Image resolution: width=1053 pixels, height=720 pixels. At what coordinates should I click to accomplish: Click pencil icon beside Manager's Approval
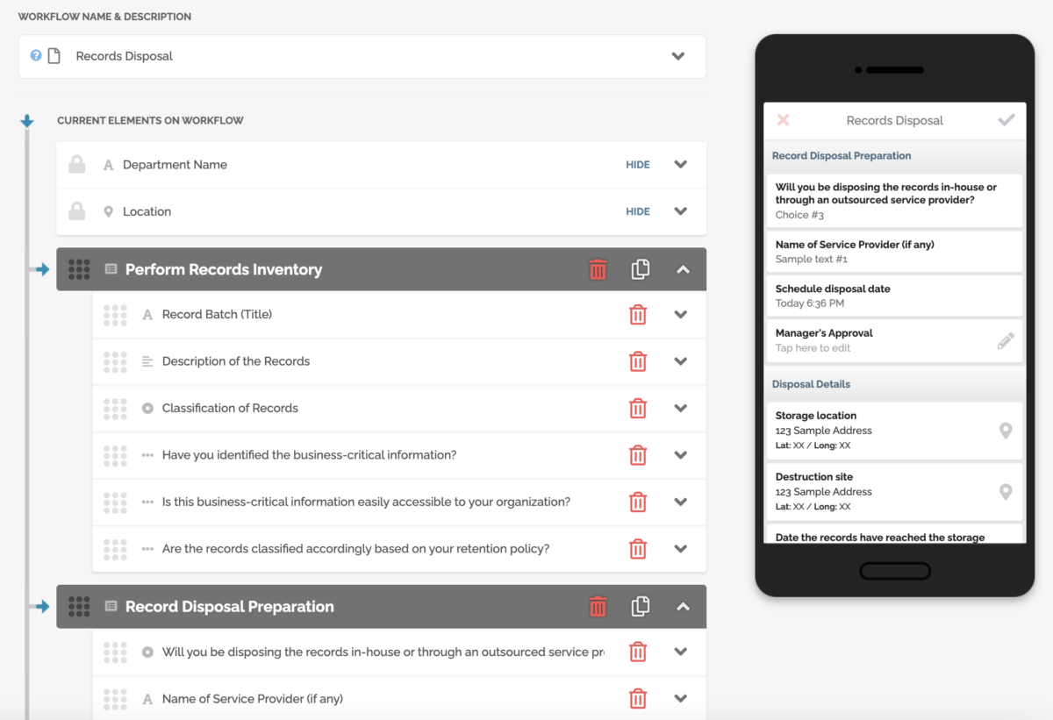coord(1006,341)
